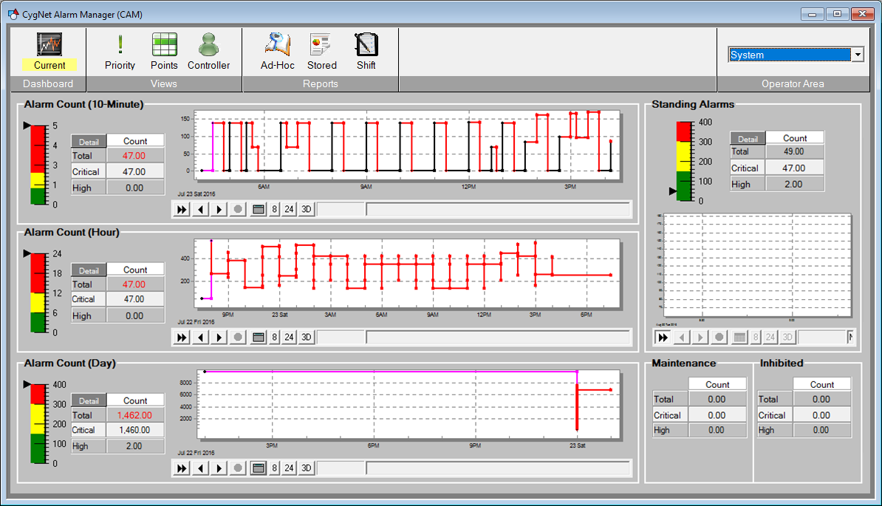Click the Standing Alarms empty trend chart

pyautogui.click(x=757, y=265)
